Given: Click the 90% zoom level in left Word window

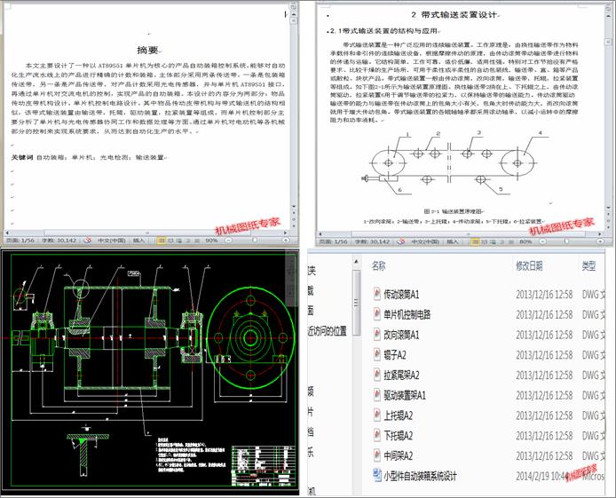Looking at the screenshot, I should [211, 241].
